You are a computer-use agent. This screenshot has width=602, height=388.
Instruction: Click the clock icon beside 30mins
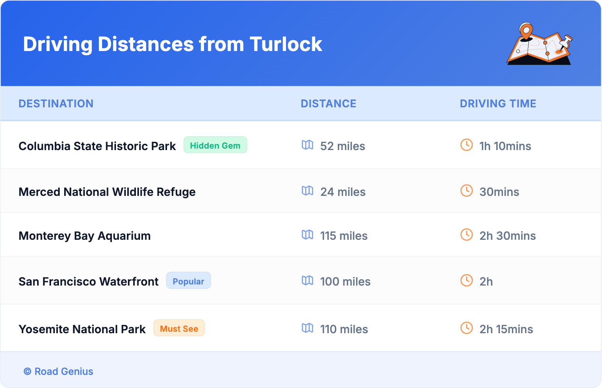tap(467, 191)
